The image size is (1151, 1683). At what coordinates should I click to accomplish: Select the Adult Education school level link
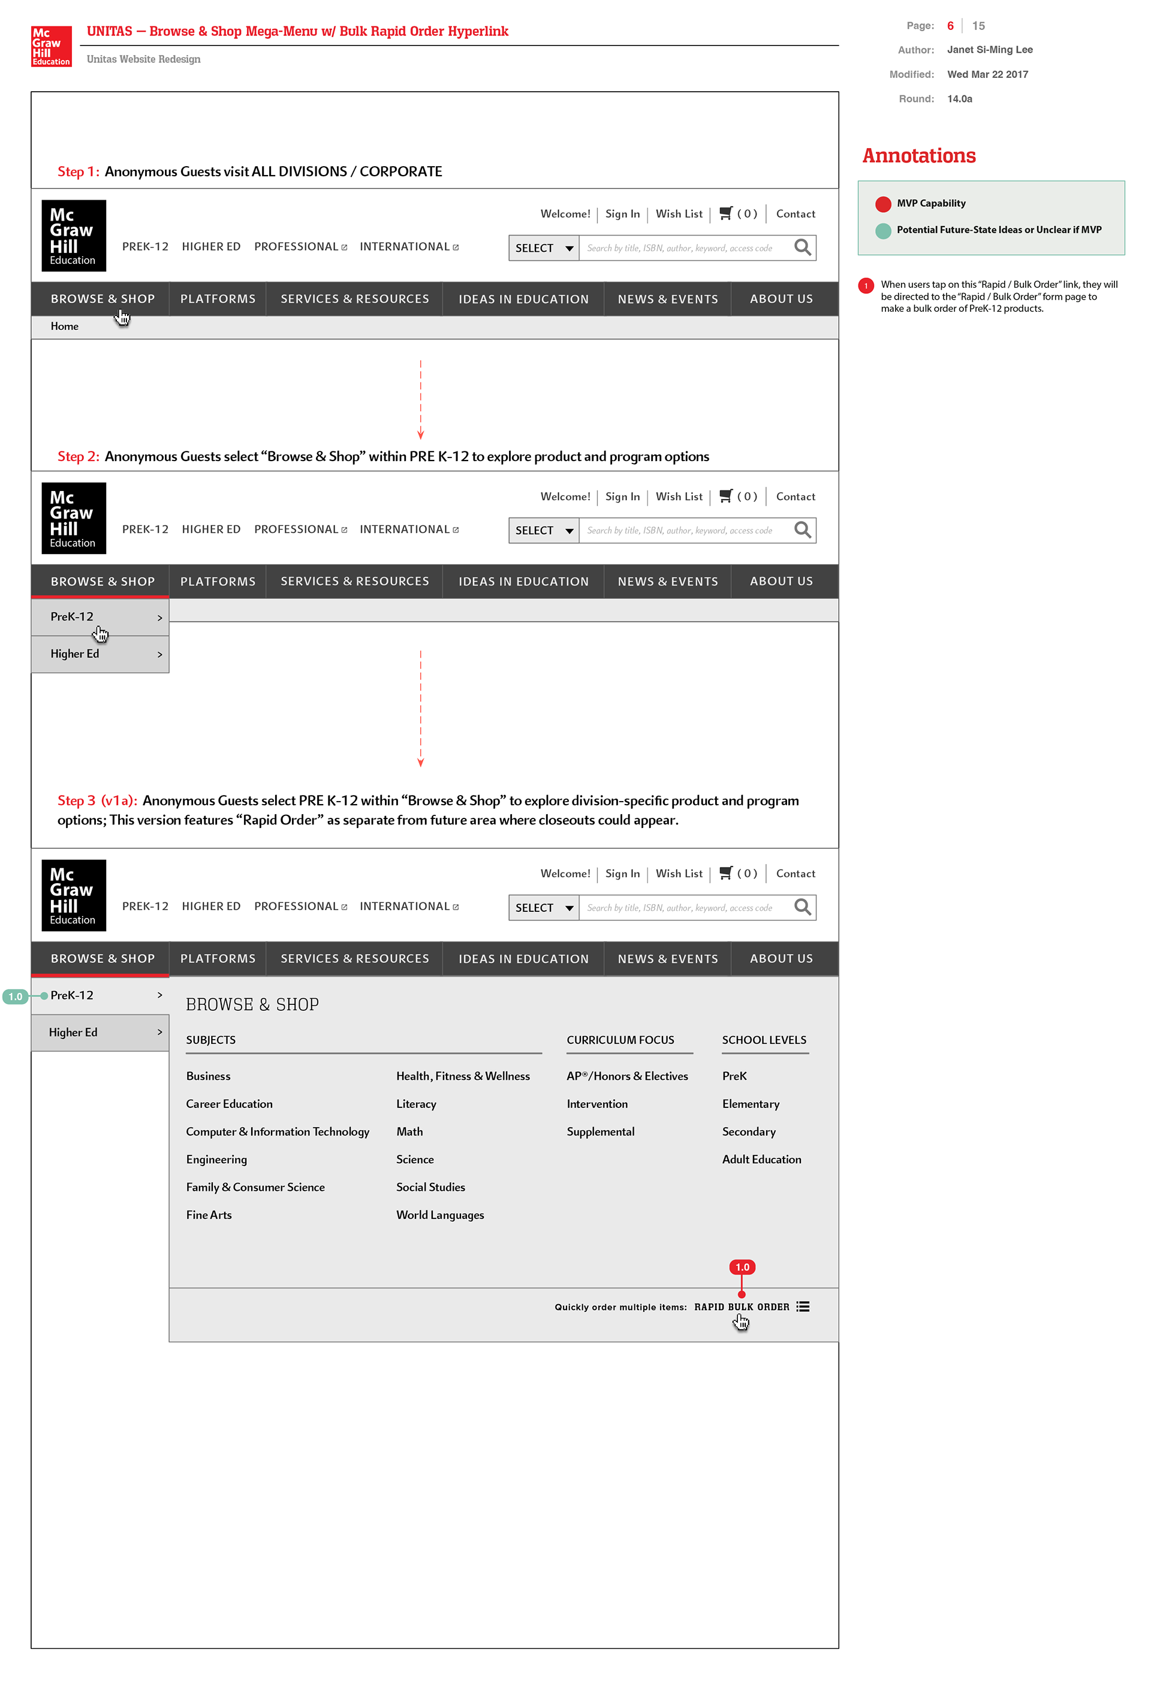tap(761, 1160)
